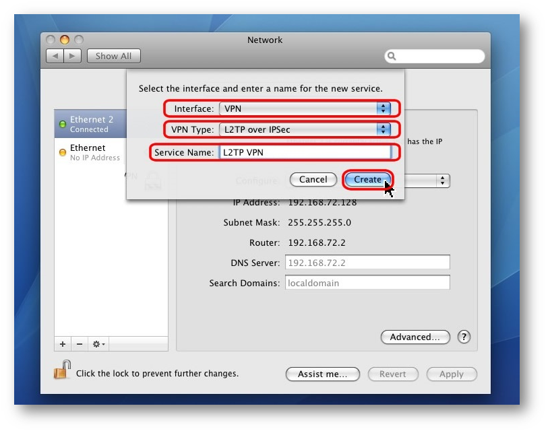The image size is (548, 433).
Task: Go back with the left arrow button
Action: point(55,57)
